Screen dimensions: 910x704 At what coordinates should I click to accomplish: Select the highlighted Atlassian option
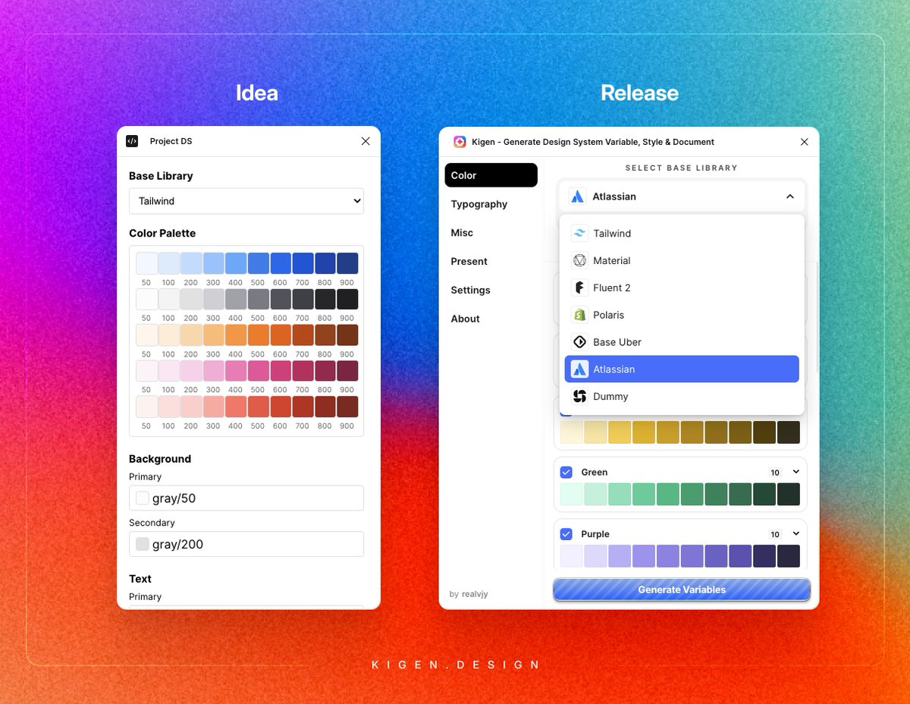pos(682,369)
